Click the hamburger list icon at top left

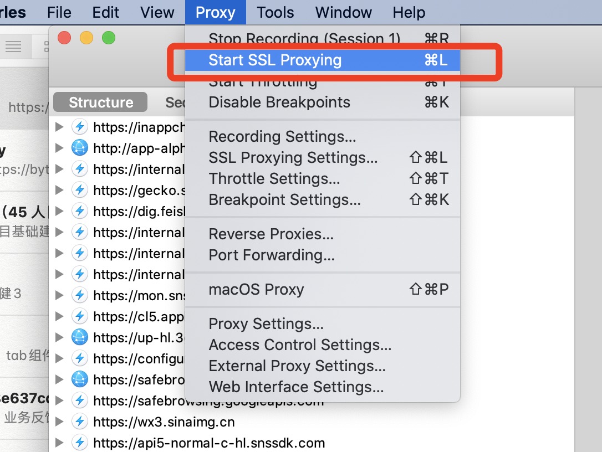(13, 47)
